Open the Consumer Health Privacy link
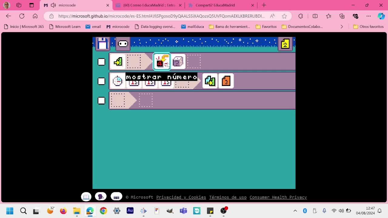 pos(278,197)
